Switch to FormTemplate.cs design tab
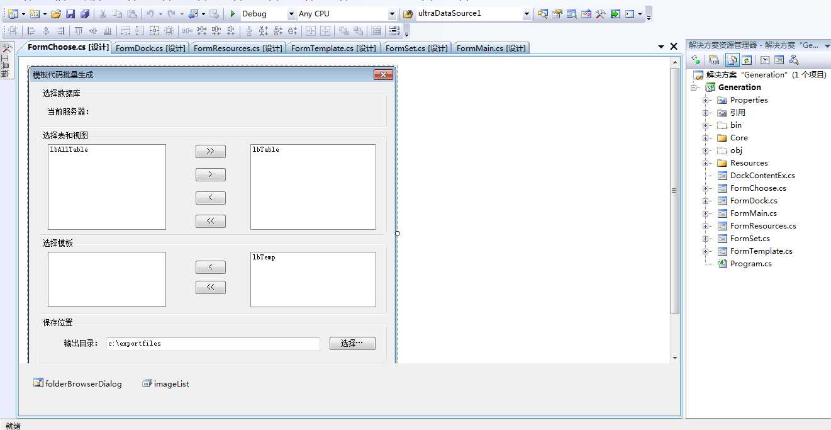The image size is (831, 430). (333, 48)
